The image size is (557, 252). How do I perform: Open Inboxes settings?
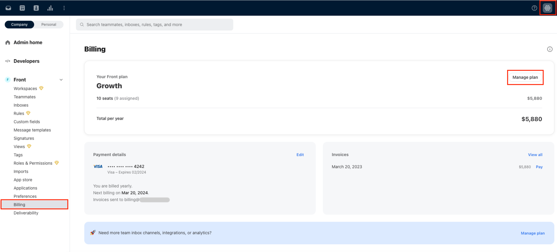point(21,105)
